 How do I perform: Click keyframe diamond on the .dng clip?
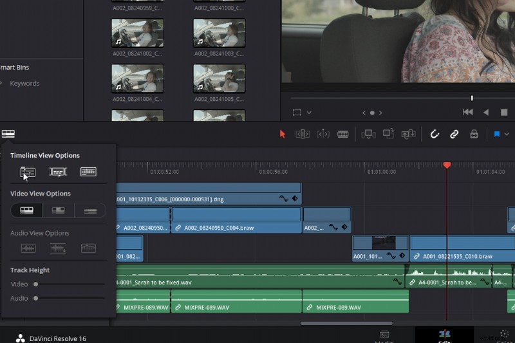[295, 198]
